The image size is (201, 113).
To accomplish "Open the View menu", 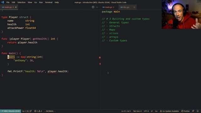I will pyautogui.click(x=30, y=2).
